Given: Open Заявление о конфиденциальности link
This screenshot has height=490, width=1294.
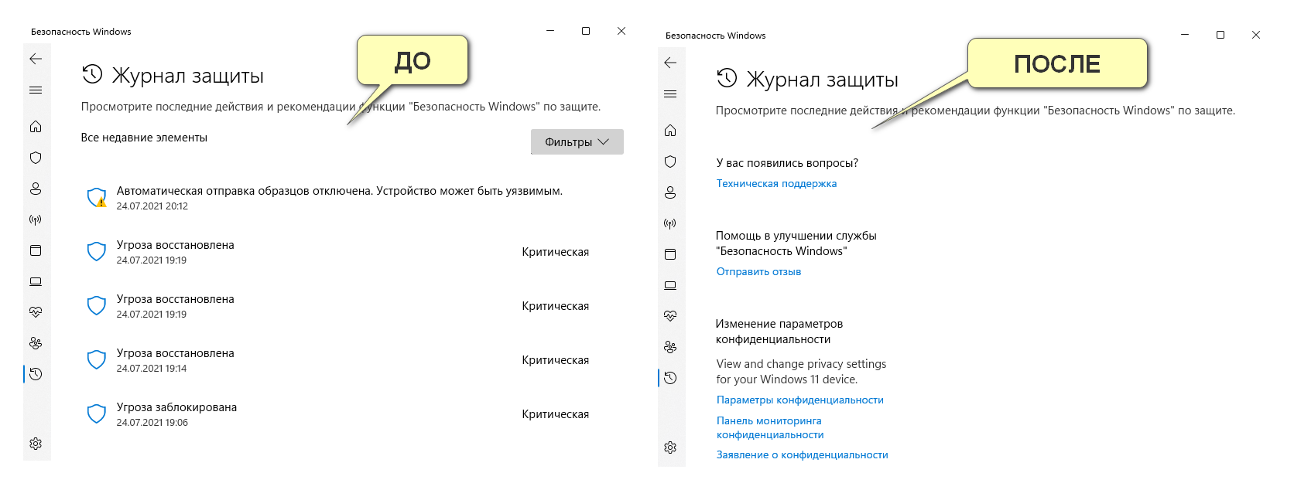Looking at the screenshot, I should (802, 455).
